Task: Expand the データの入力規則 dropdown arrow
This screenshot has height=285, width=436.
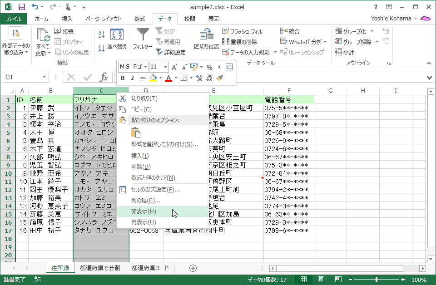Action: [275, 52]
